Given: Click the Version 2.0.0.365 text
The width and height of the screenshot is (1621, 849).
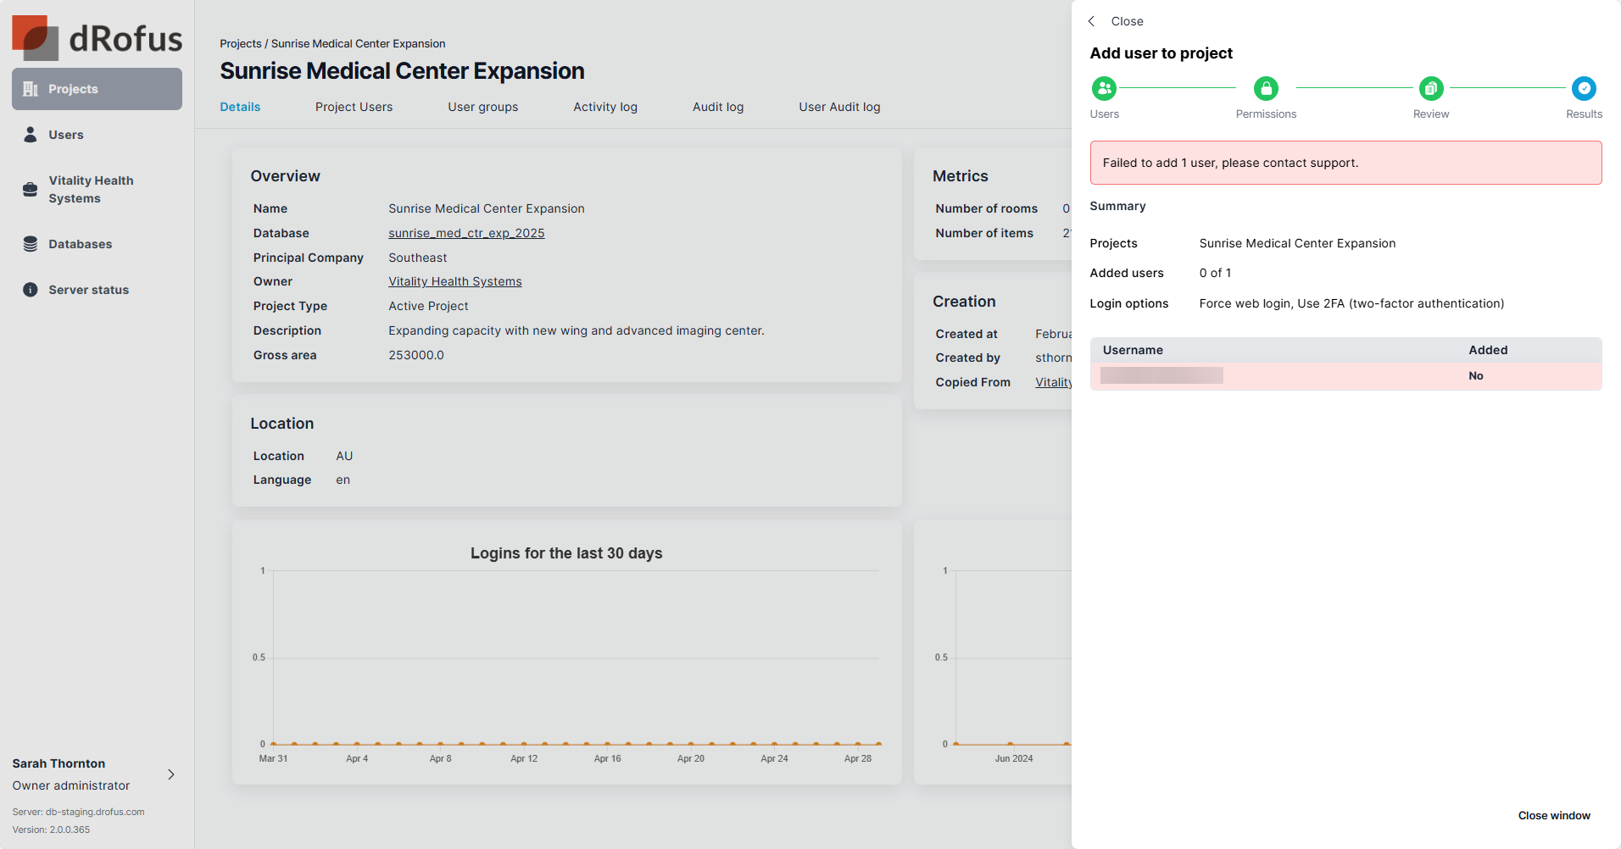Looking at the screenshot, I should click(51, 830).
